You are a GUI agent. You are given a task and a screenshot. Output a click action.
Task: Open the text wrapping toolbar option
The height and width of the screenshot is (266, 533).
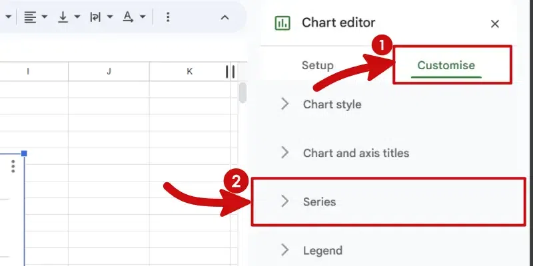coord(101,17)
